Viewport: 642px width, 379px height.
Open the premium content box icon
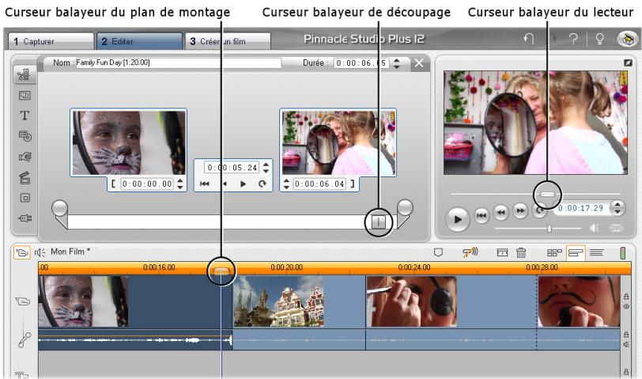(x=628, y=39)
